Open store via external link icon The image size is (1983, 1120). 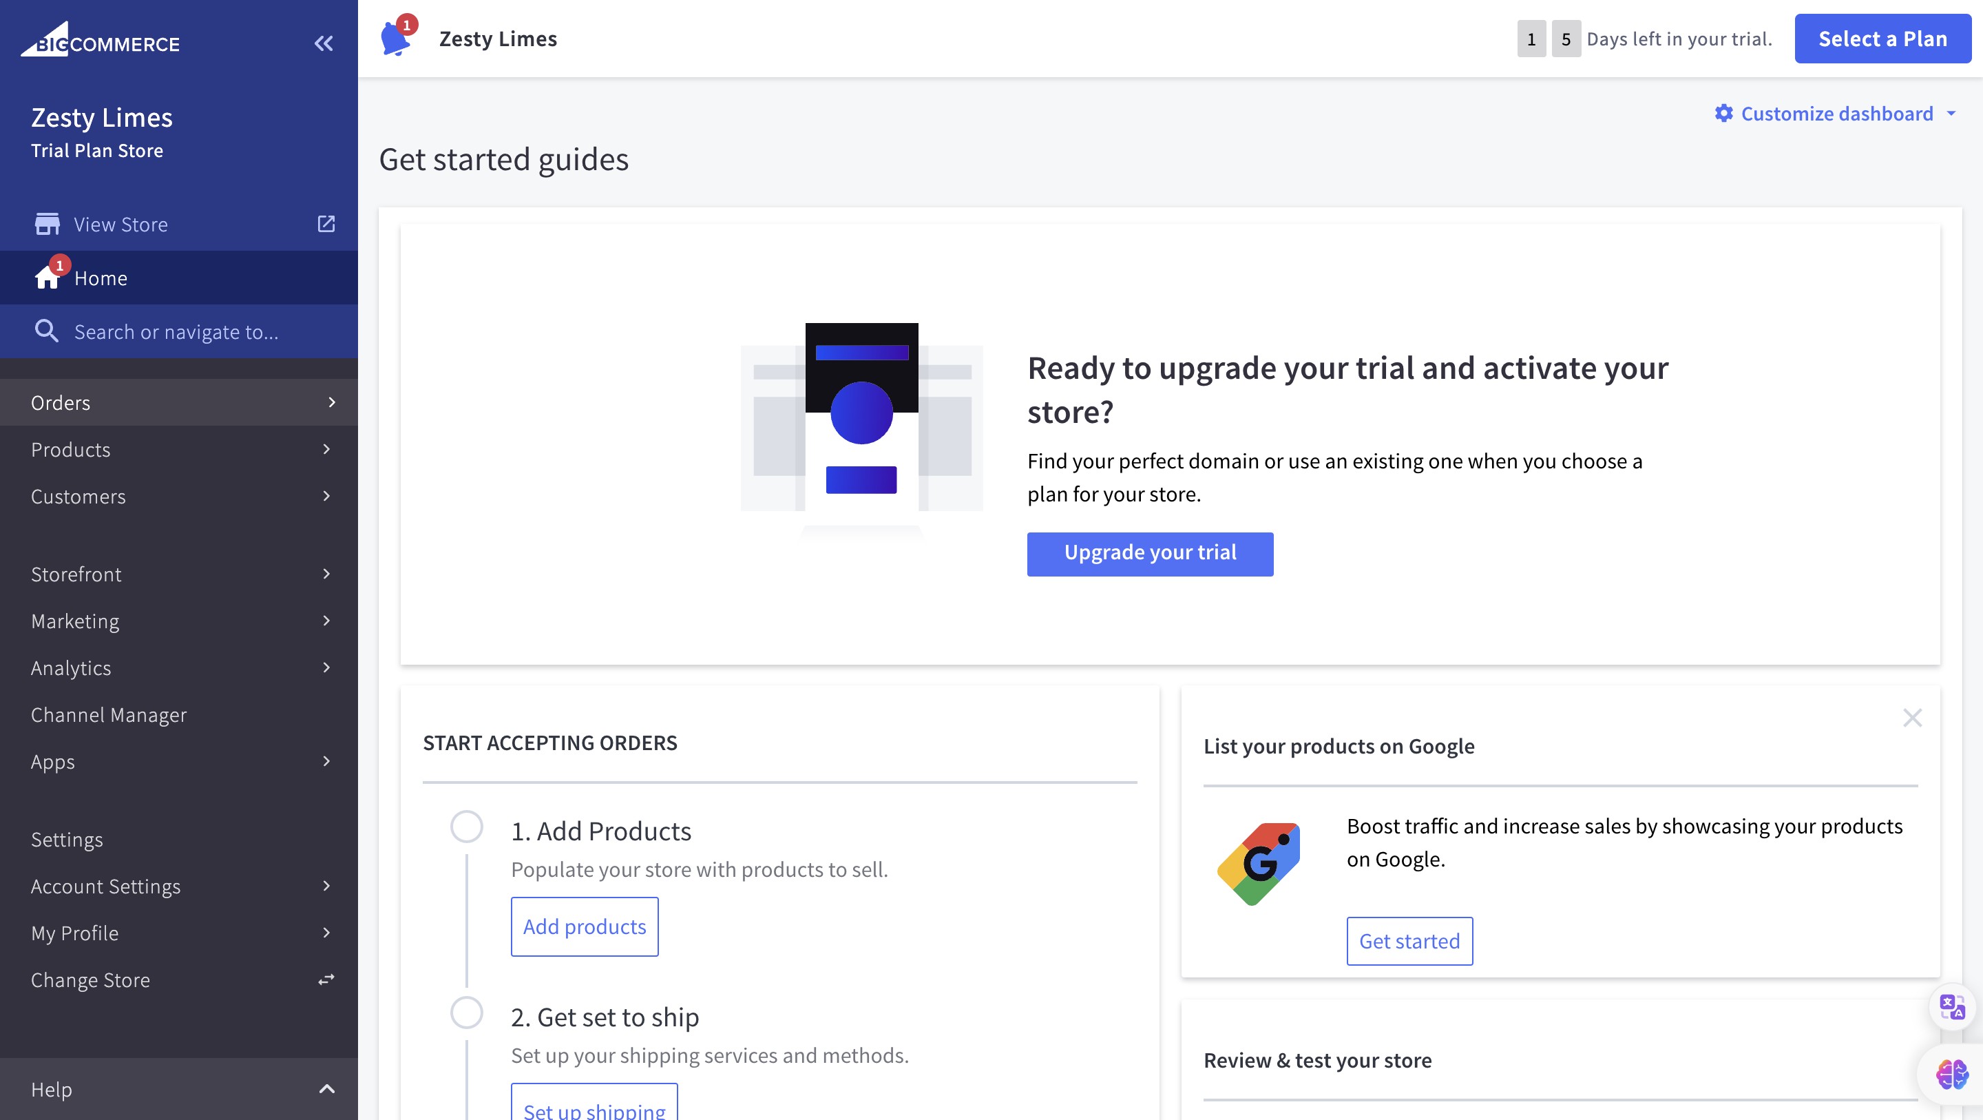pos(326,223)
